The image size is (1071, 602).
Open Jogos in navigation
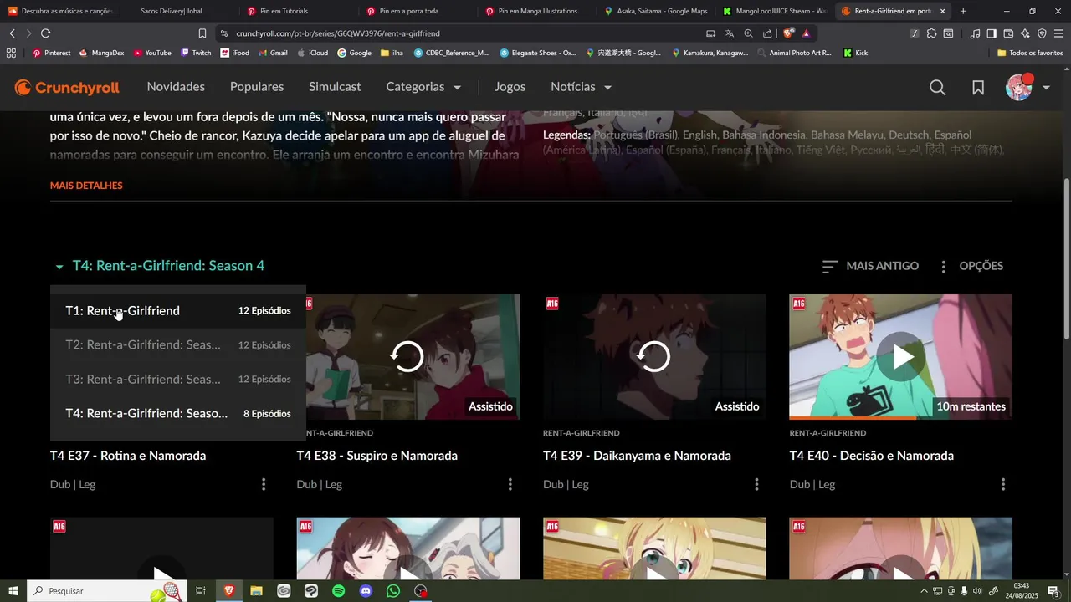coord(510,87)
